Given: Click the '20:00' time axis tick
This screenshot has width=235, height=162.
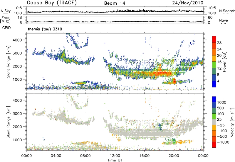Looking at the screenshot, I should (x=174, y=156).
